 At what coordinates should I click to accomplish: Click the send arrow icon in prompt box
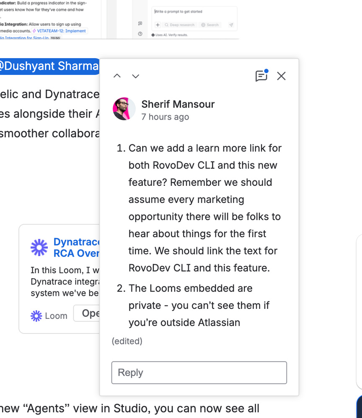231,25
